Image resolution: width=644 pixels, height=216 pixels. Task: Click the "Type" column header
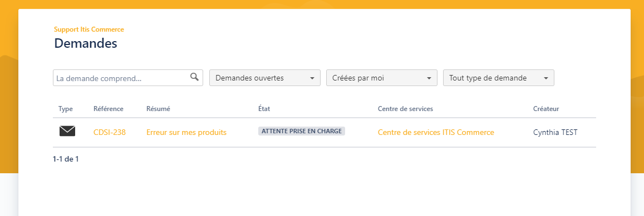[x=66, y=109]
